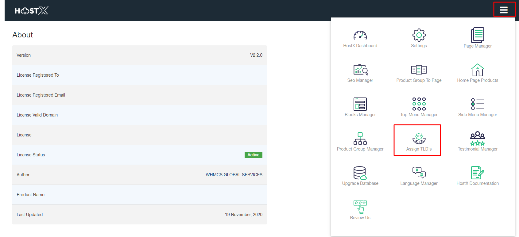519x237 pixels.
Task: Click the Active license status badge
Action: (x=253, y=155)
